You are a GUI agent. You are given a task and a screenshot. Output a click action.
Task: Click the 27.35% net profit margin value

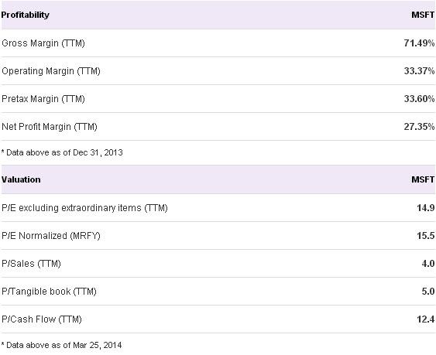point(419,126)
